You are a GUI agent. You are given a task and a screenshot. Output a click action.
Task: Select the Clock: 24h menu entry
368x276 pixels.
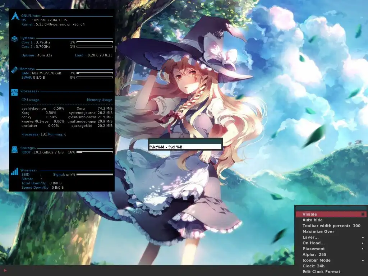(x=331, y=266)
